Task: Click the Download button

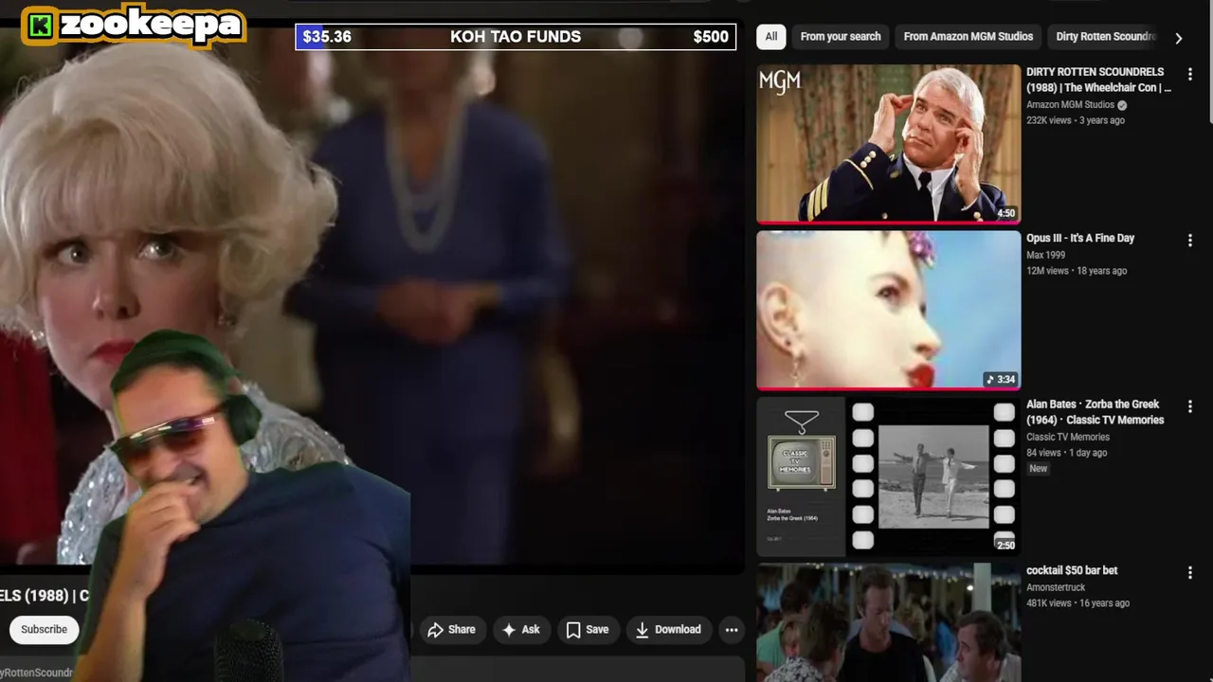Action: 668,630
